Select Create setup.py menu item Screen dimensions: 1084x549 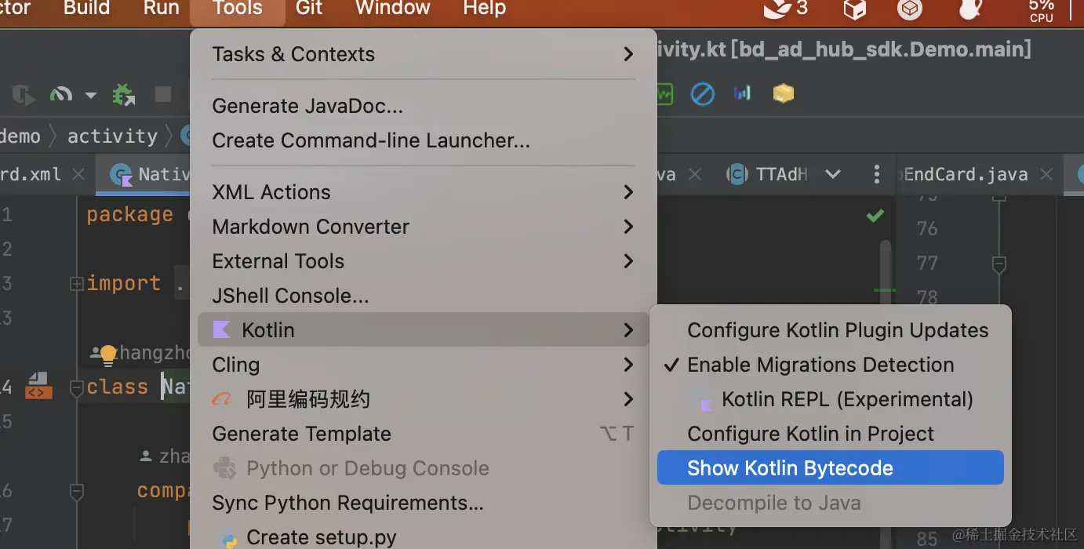[x=424, y=537]
